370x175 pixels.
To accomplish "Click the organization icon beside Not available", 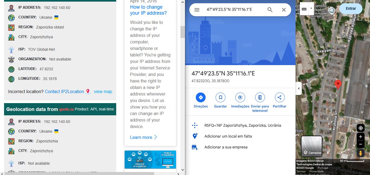I will [x=11, y=59].
